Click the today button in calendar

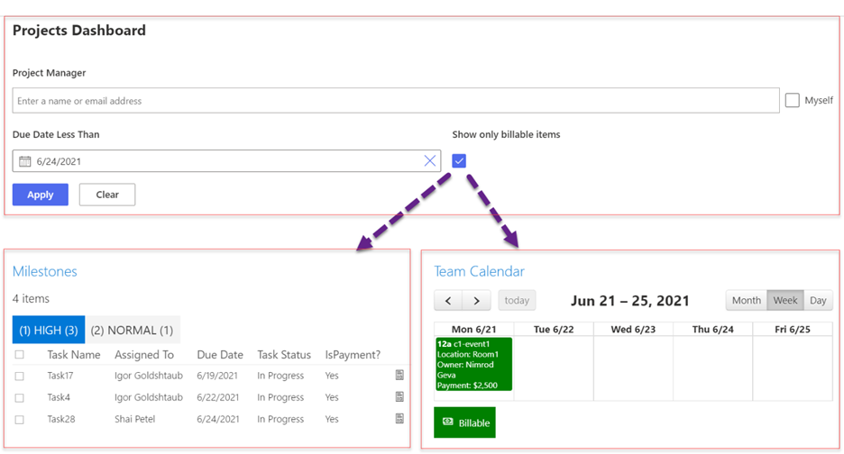click(x=517, y=300)
